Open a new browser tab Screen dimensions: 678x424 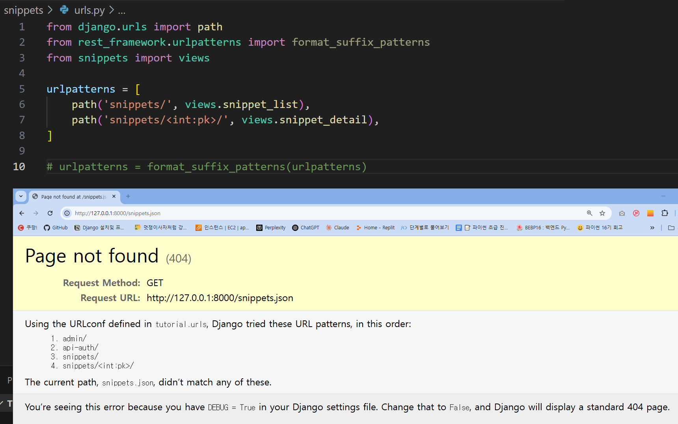point(128,196)
